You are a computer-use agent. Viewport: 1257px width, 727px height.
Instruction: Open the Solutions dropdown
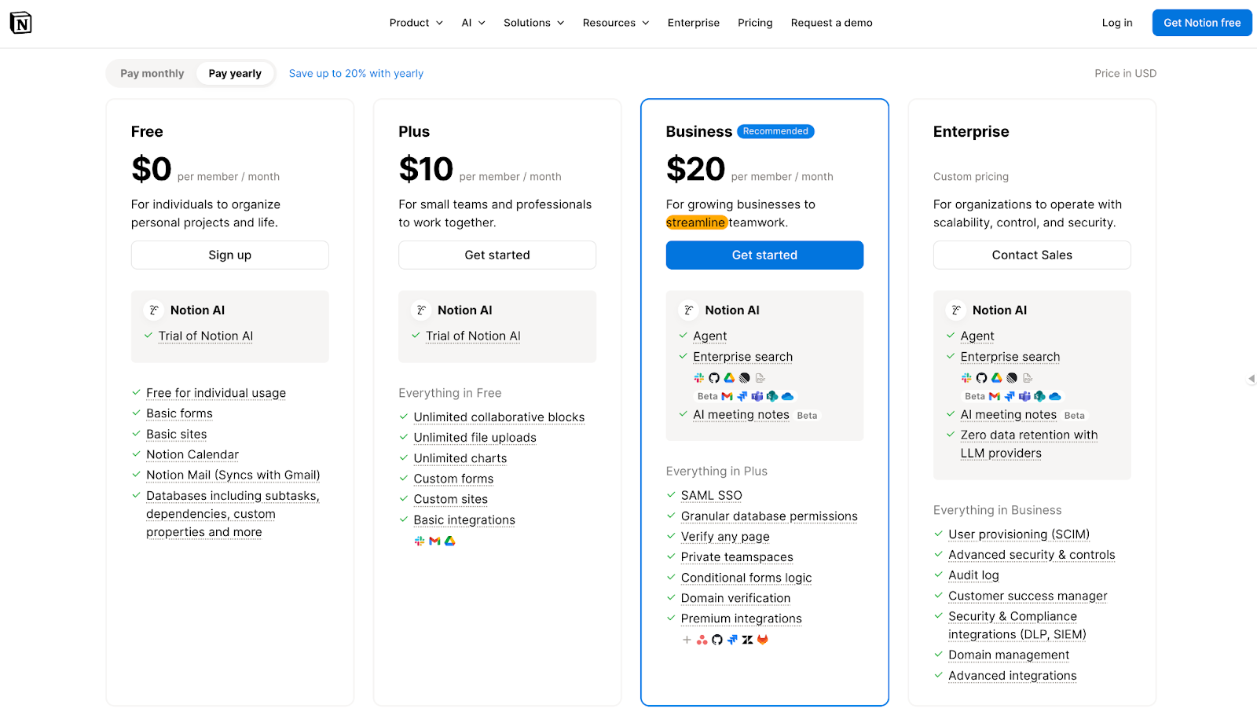point(534,23)
